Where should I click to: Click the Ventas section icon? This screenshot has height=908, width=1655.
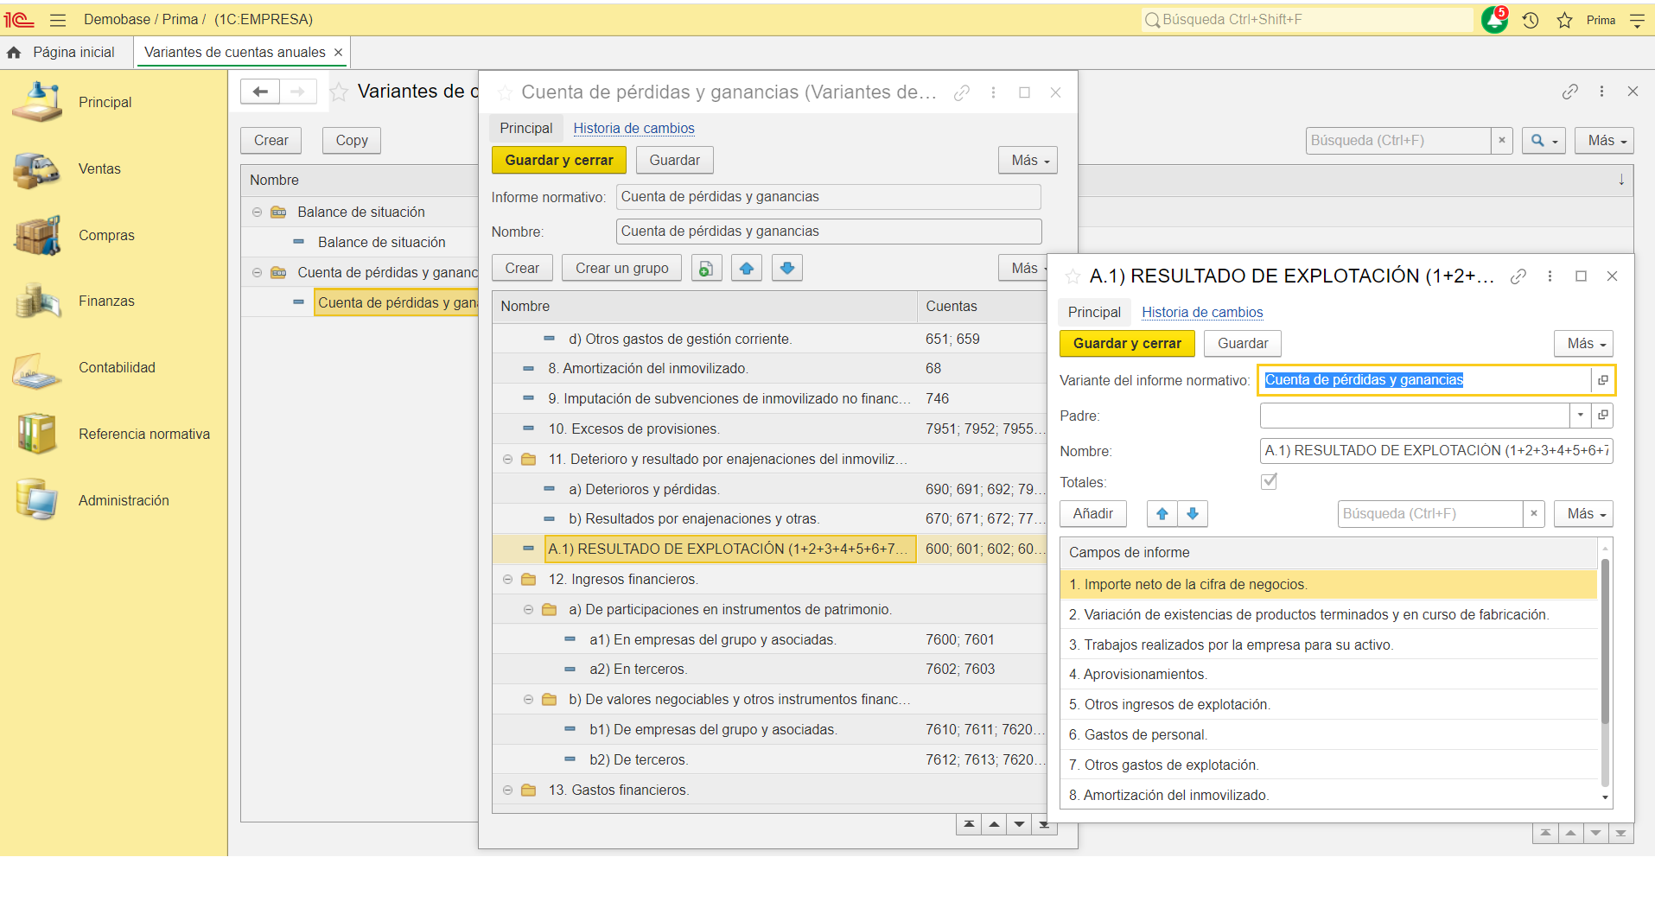tap(36, 169)
